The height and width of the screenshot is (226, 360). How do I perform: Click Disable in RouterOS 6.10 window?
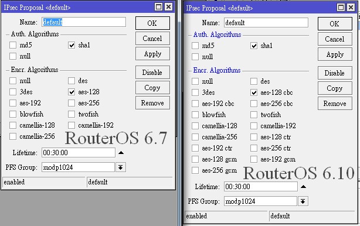pos(335,73)
